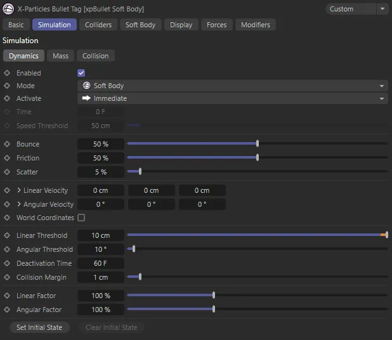The height and width of the screenshot is (340, 392).
Task: Click the keyframe diamond next to Enabled
Action: pyautogui.click(x=7, y=73)
